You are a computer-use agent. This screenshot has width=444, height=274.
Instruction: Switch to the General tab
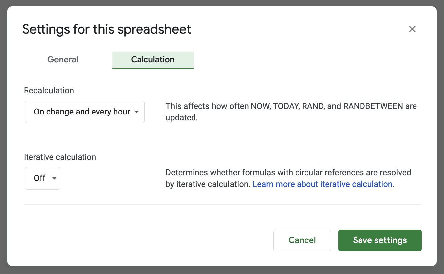coord(63,60)
